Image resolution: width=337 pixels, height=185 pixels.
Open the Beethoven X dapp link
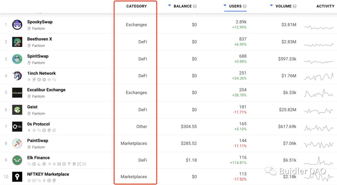tap(40, 39)
